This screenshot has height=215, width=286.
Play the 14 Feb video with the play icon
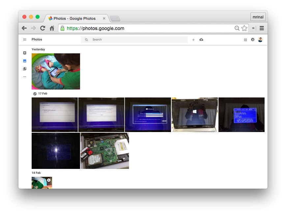(x=49, y=180)
